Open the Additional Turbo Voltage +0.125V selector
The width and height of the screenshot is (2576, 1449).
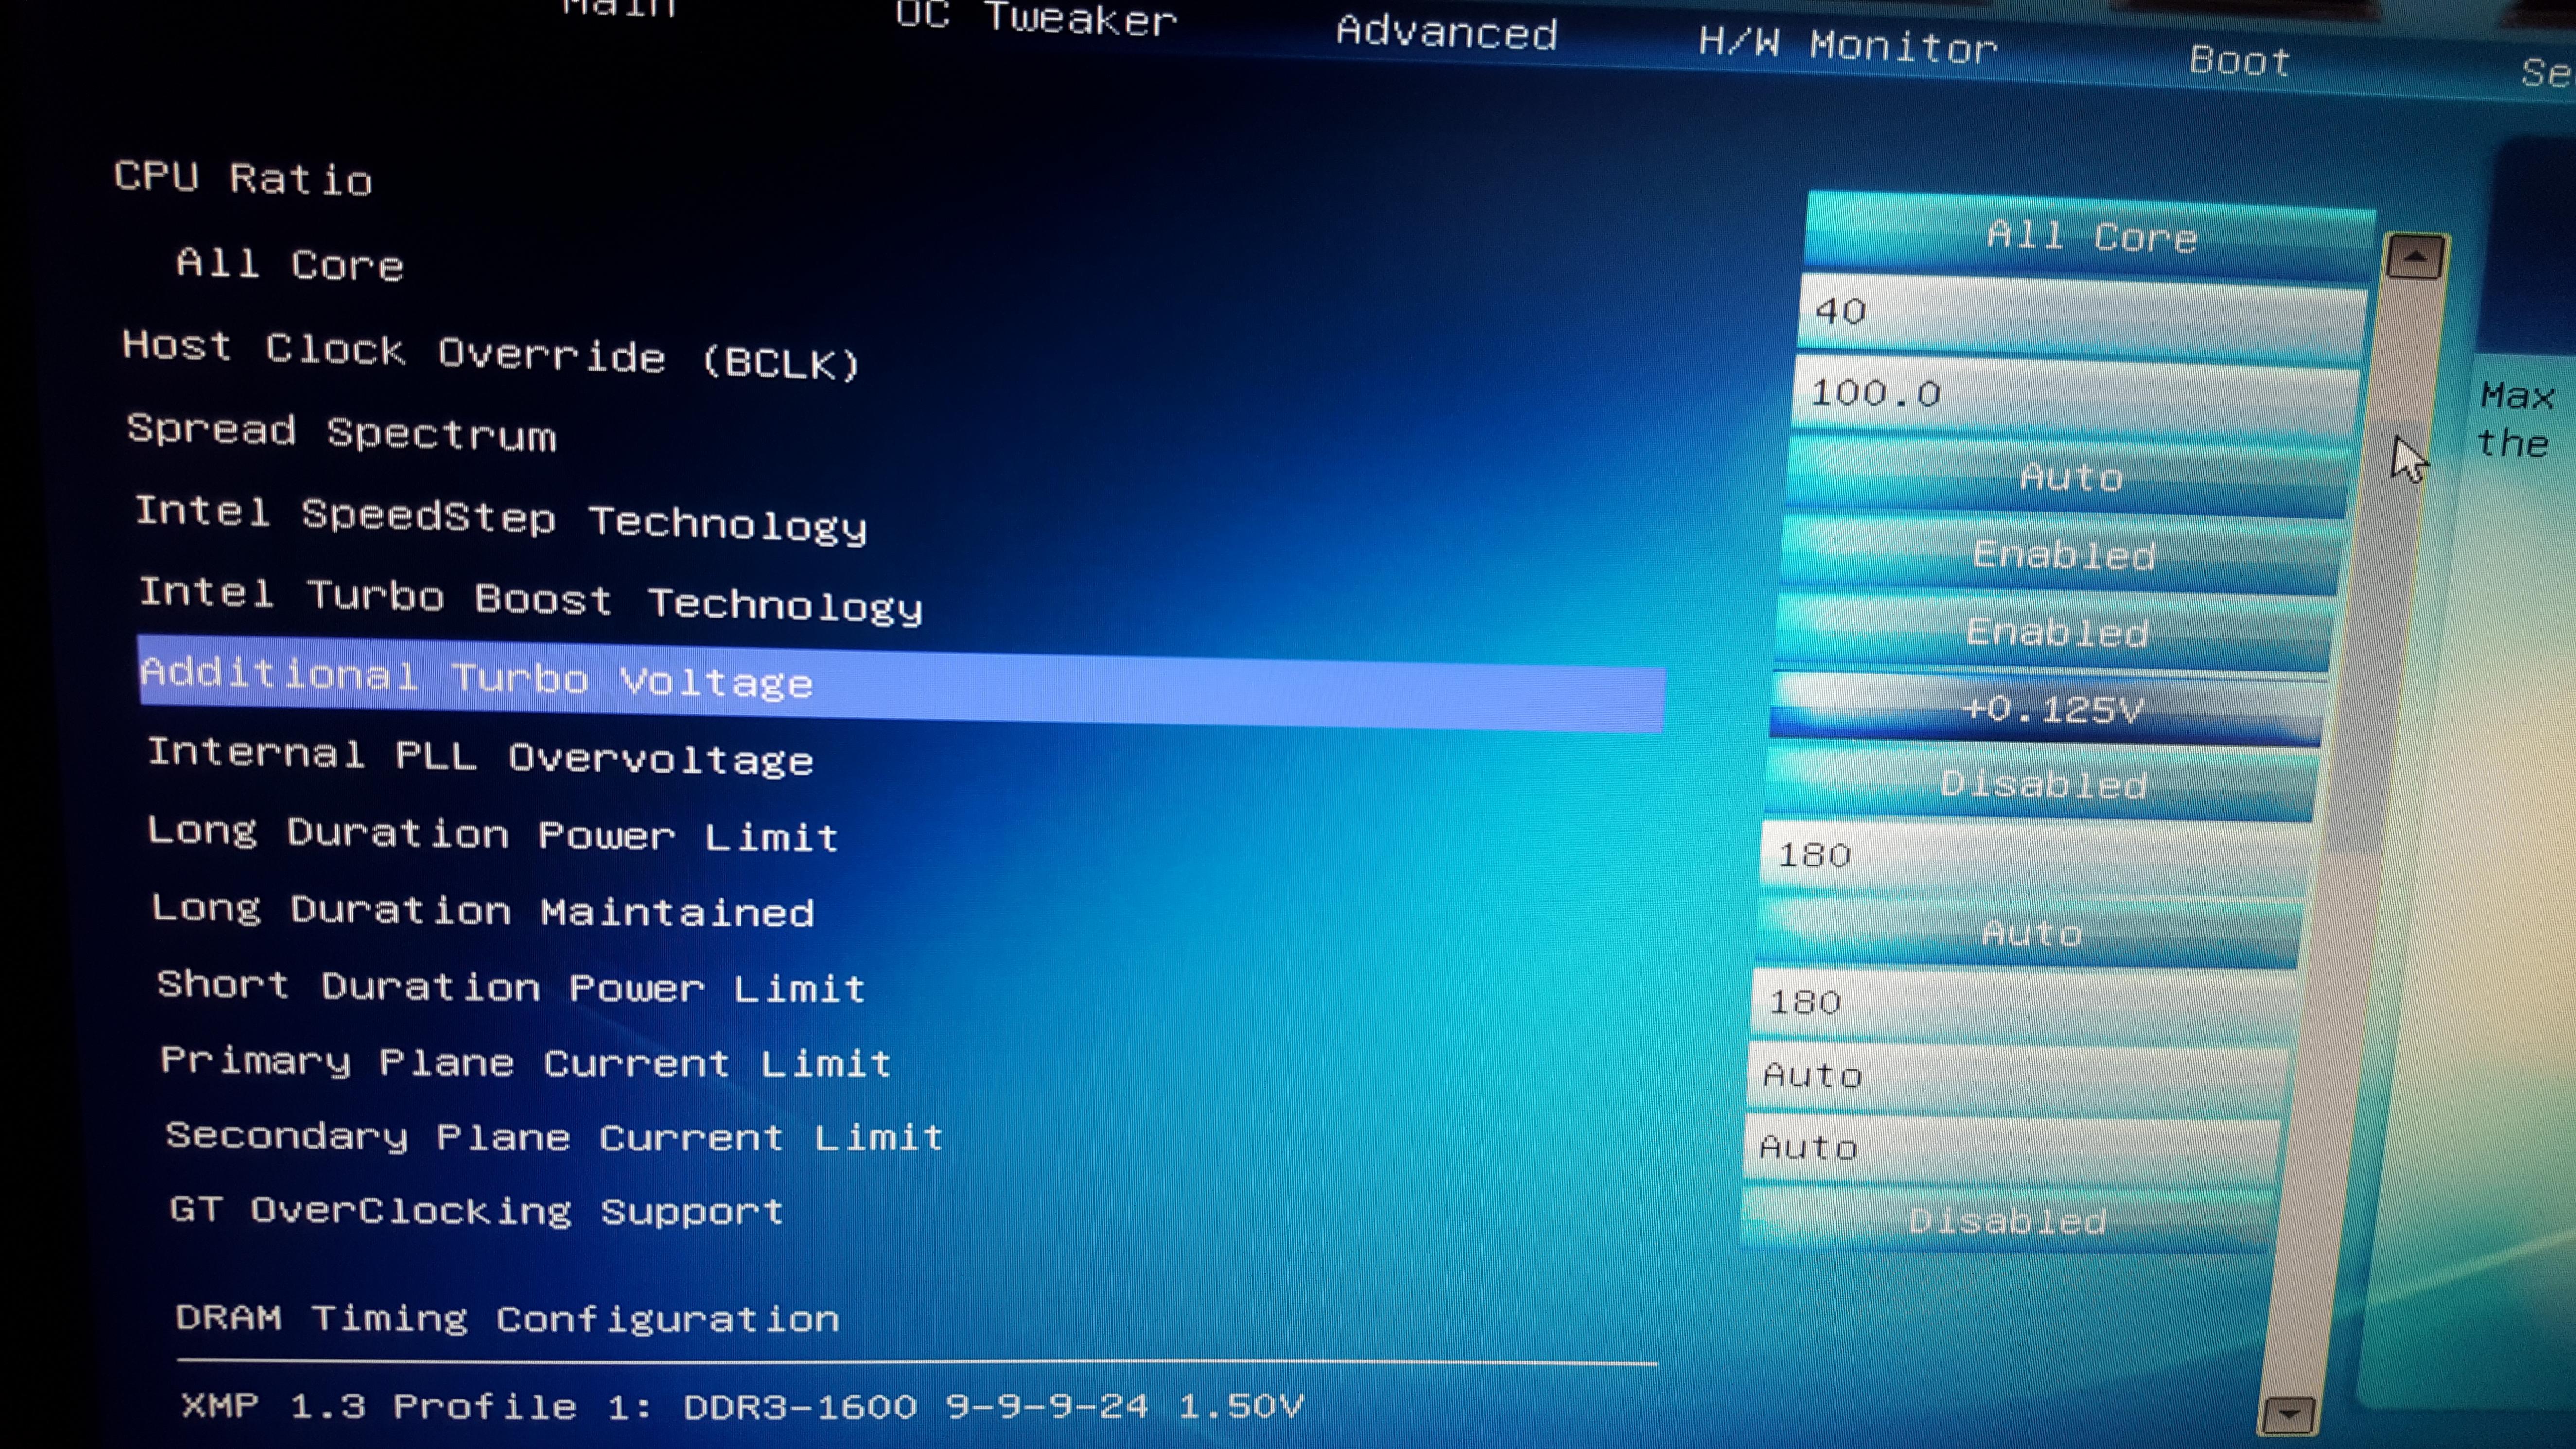(2050, 709)
